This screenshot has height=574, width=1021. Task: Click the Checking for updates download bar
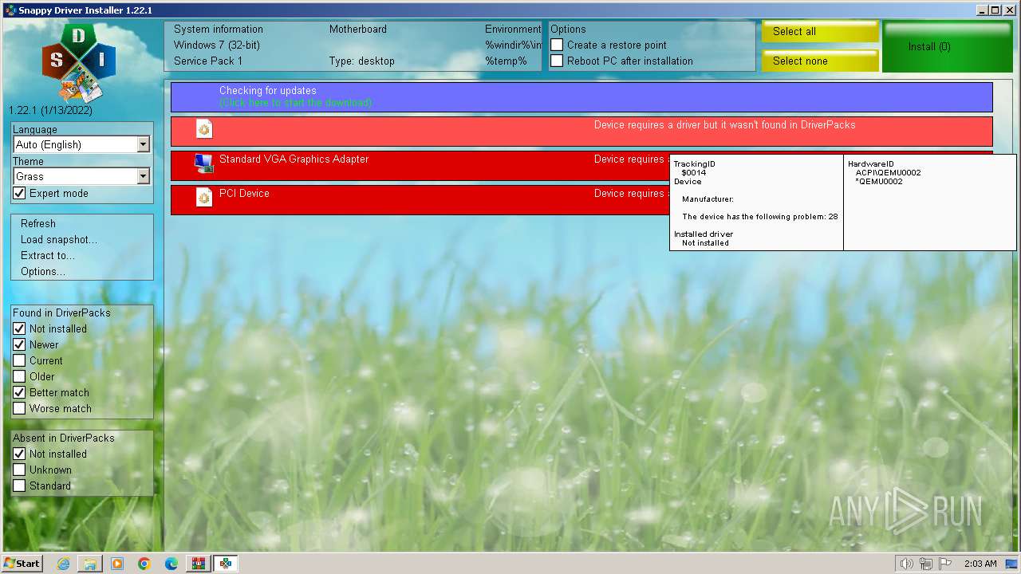pyautogui.click(x=581, y=97)
